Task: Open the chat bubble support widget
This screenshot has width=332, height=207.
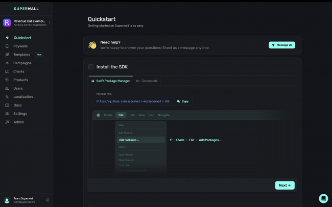Action: 323,198
